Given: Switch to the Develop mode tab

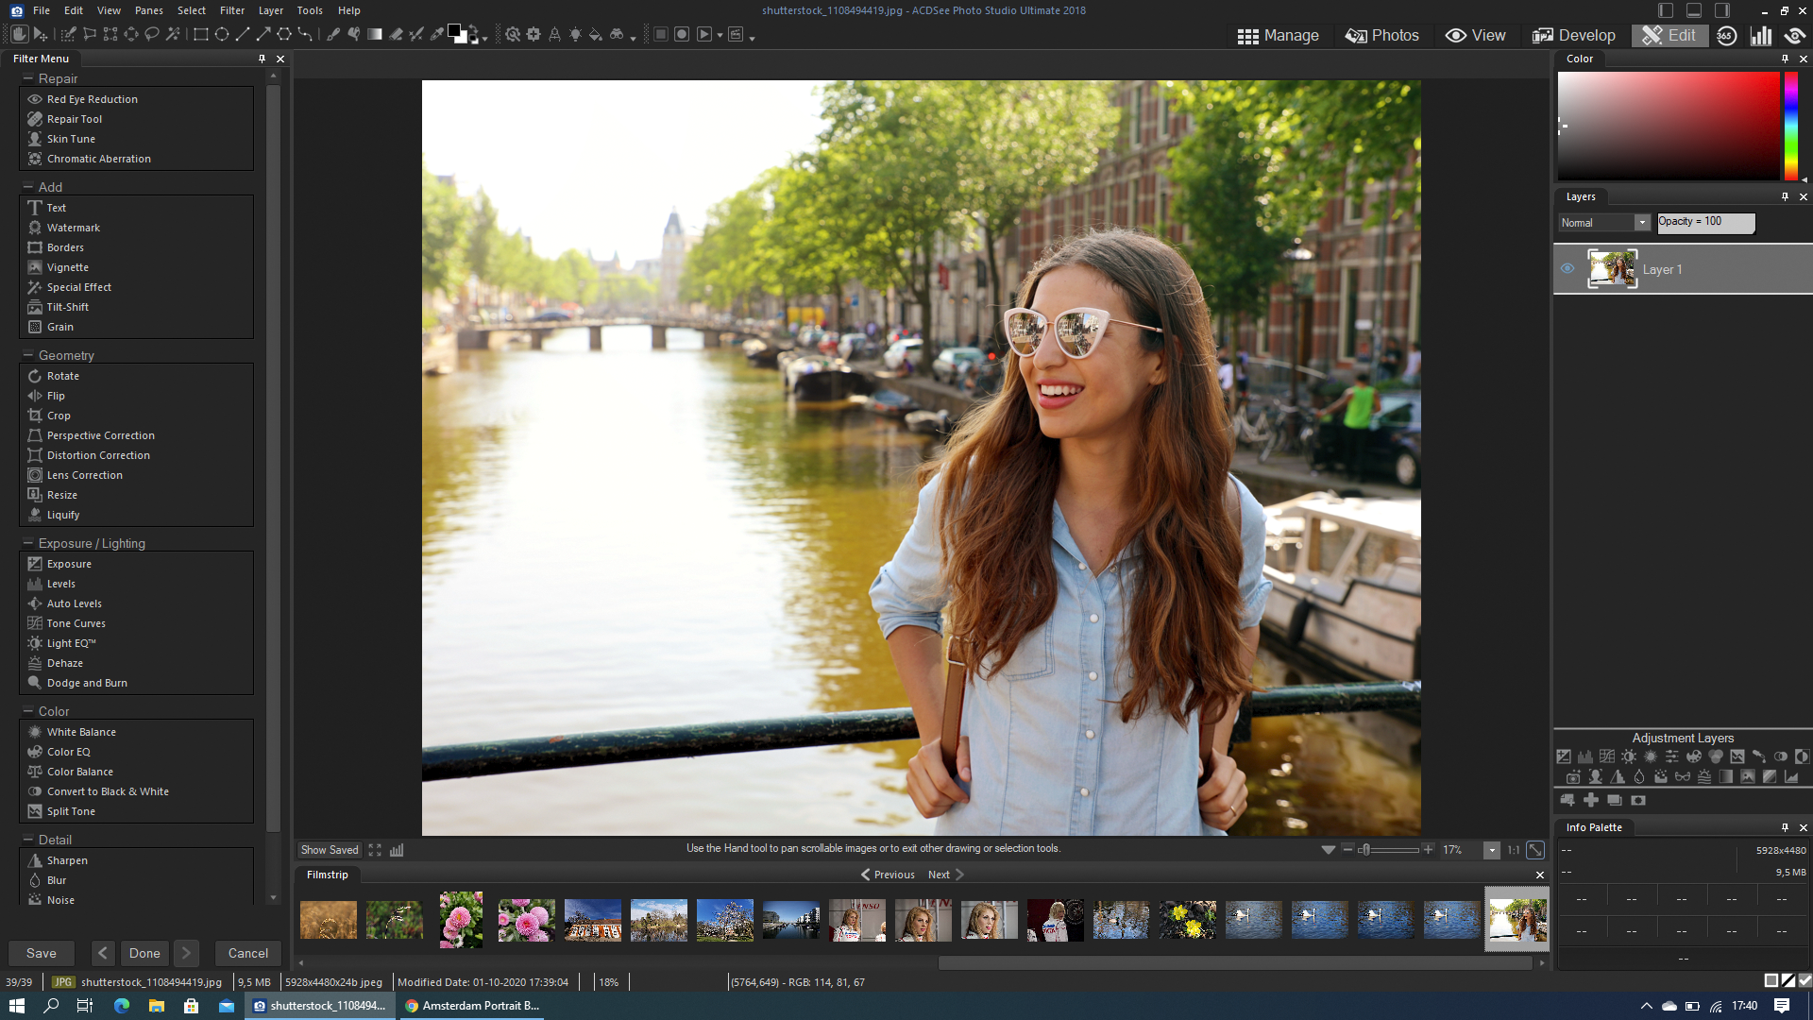Looking at the screenshot, I should pyautogui.click(x=1574, y=35).
